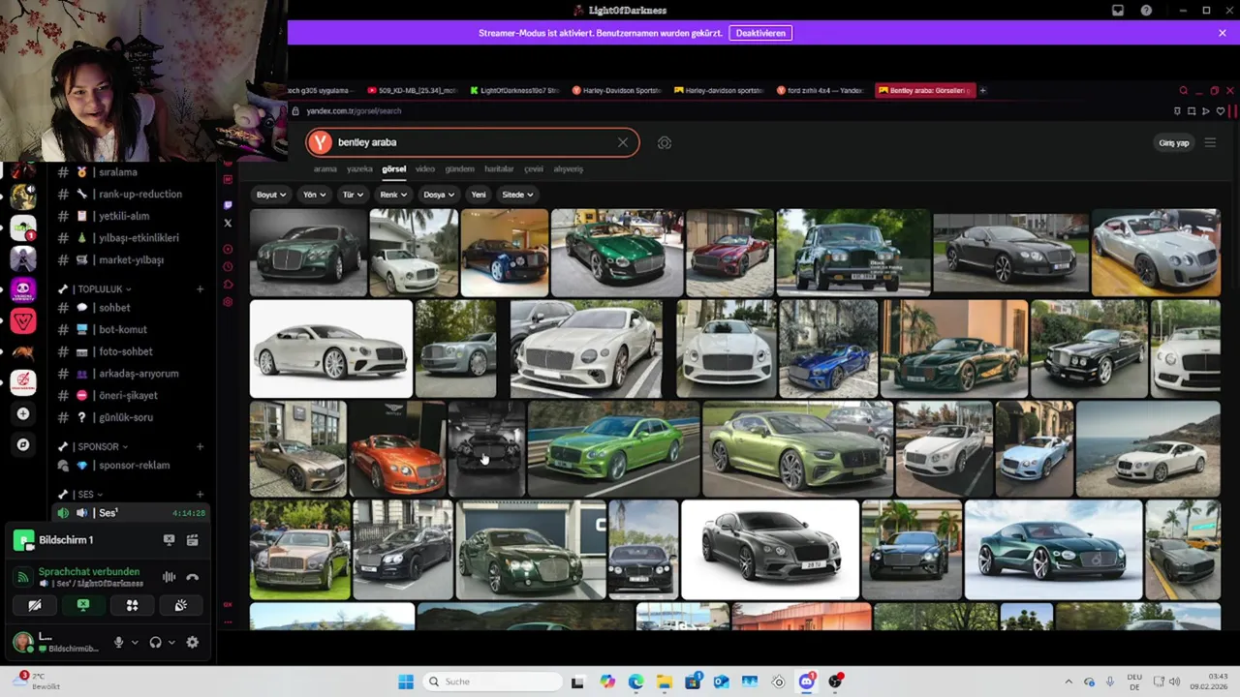Viewport: 1240px width, 697px height.
Task: Add a channel to SES category
Action: 200,495
